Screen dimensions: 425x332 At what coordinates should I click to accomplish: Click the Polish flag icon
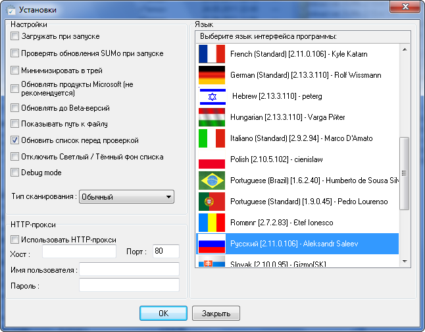(x=212, y=159)
